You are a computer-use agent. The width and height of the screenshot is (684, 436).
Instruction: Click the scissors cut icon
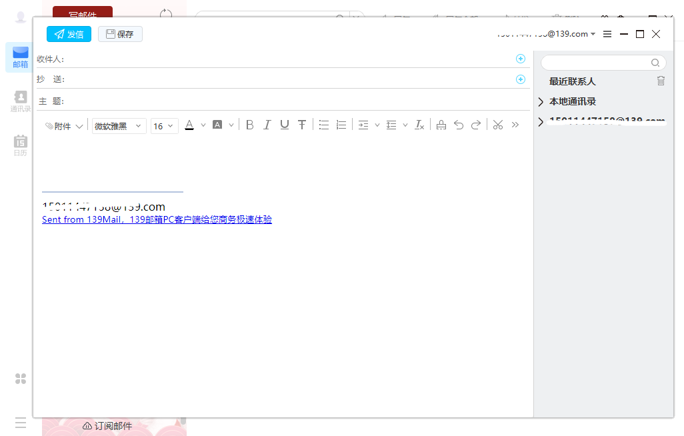tap(498, 125)
